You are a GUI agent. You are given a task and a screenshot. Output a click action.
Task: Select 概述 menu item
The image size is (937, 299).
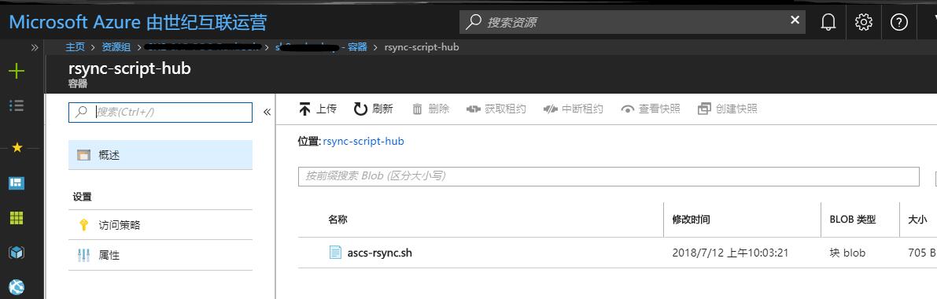tap(160, 155)
